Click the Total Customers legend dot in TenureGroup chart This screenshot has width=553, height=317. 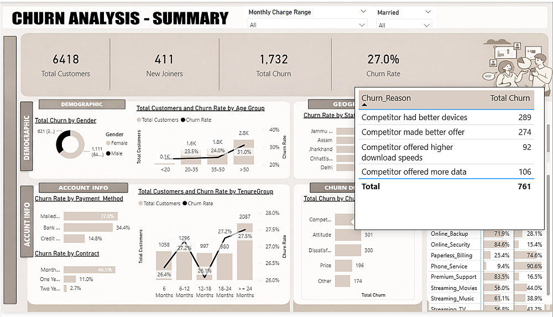(140, 204)
